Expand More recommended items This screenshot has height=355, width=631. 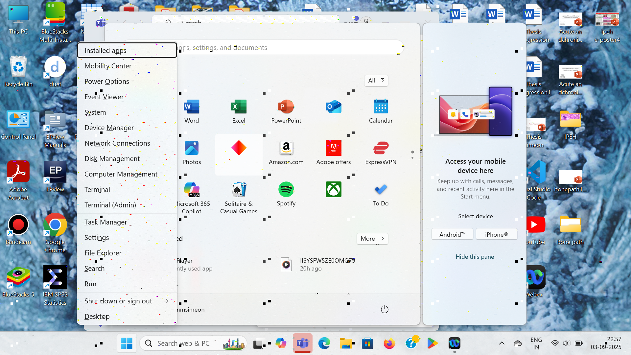click(x=372, y=239)
